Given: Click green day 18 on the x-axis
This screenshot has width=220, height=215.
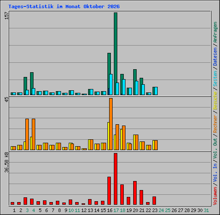Looking at the screenshot, I should click(x=122, y=210).
